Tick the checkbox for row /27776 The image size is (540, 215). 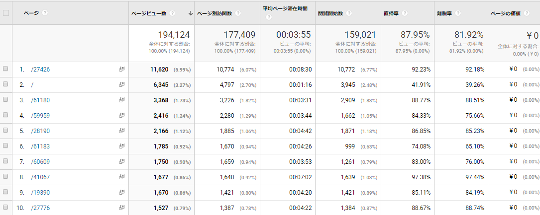(x=6, y=208)
